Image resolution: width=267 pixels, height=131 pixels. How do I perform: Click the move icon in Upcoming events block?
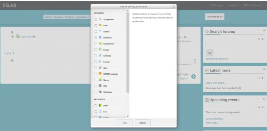259,107
